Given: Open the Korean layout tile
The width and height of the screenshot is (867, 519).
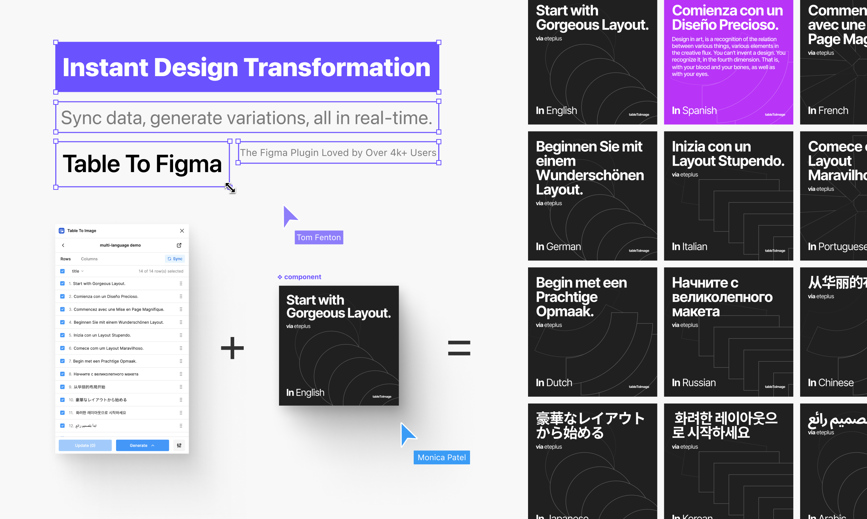Looking at the screenshot, I should (x=728, y=461).
